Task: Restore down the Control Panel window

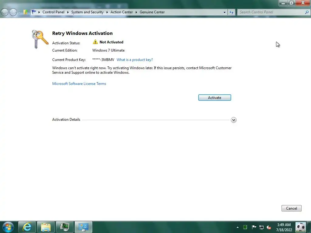Action: pos(291,3)
